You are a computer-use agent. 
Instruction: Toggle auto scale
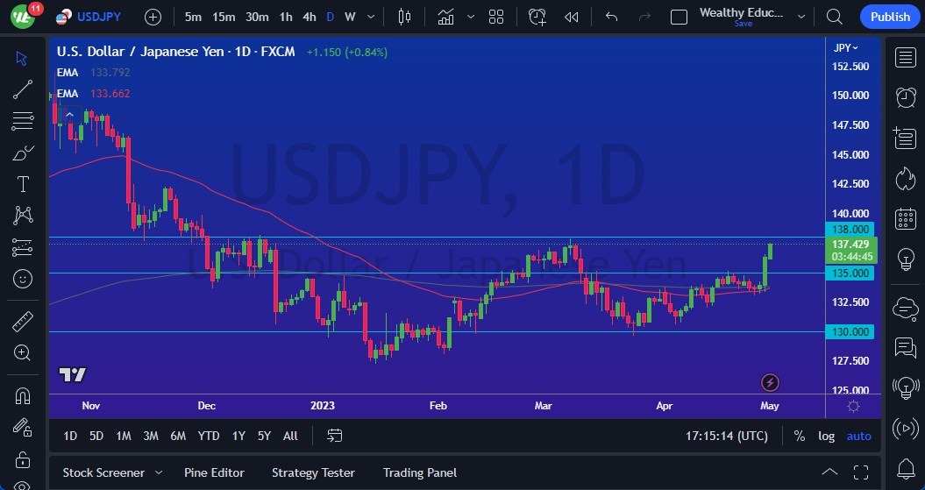tap(858, 436)
